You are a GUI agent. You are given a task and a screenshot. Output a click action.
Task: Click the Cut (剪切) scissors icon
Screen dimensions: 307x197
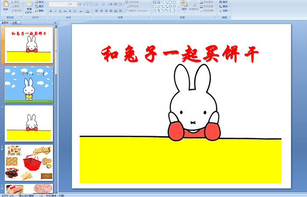pos(12,2)
